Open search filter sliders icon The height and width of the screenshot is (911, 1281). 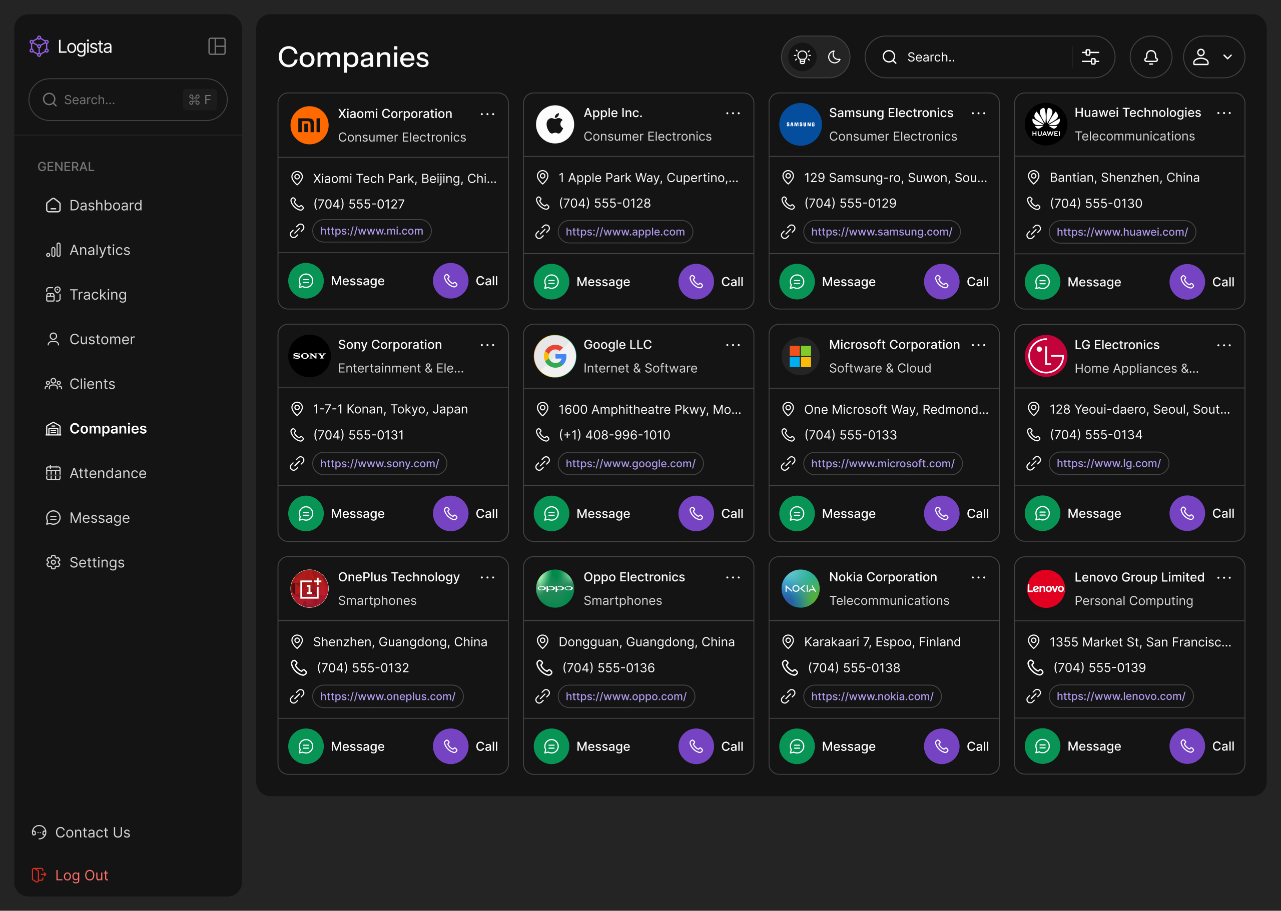coord(1090,57)
